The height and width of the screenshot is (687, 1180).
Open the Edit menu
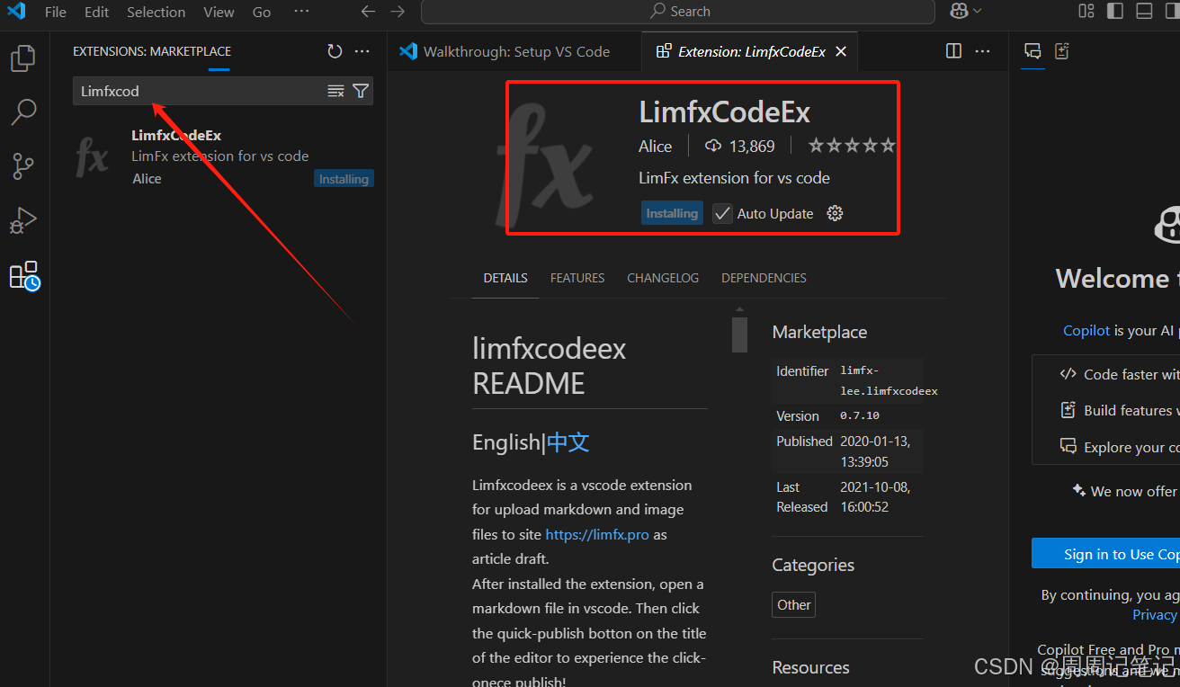click(x=96, y=12)
